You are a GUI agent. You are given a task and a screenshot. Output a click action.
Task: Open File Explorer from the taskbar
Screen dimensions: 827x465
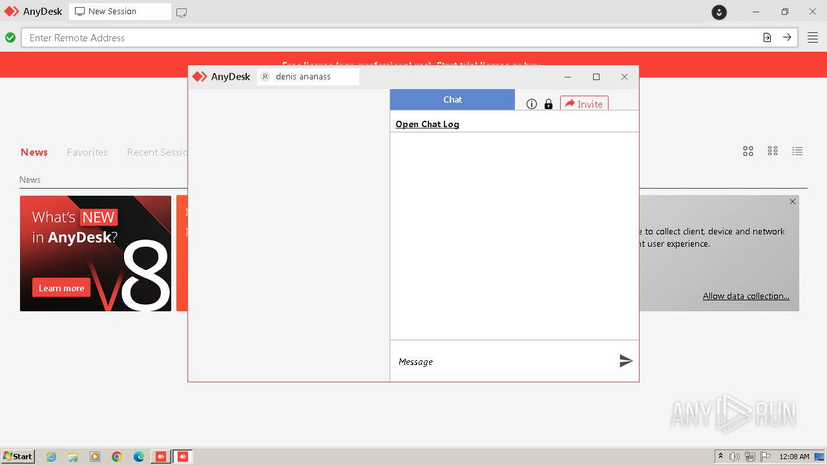coord(73,457)
